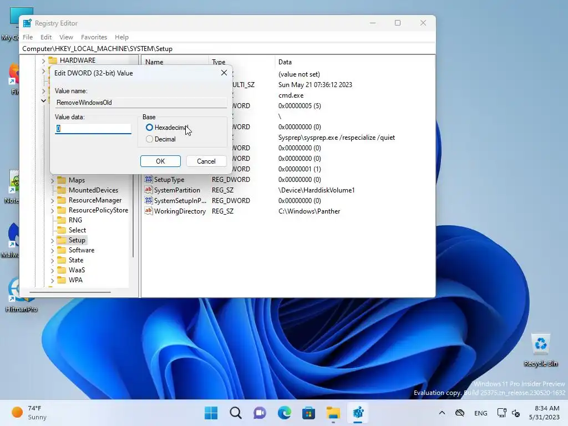Open the clock showing 8:34 AM

[x=544, y=413]
